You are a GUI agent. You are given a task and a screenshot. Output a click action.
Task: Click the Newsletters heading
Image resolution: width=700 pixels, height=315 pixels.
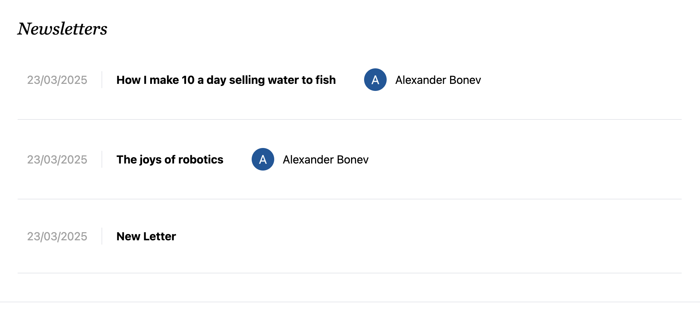[62, 29]
